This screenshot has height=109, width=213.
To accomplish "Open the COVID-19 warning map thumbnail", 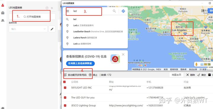I will coord(115,59).
